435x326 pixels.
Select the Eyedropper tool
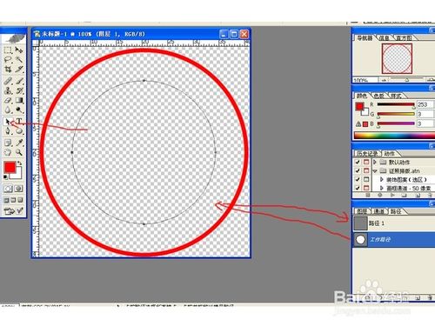[19, 143]
